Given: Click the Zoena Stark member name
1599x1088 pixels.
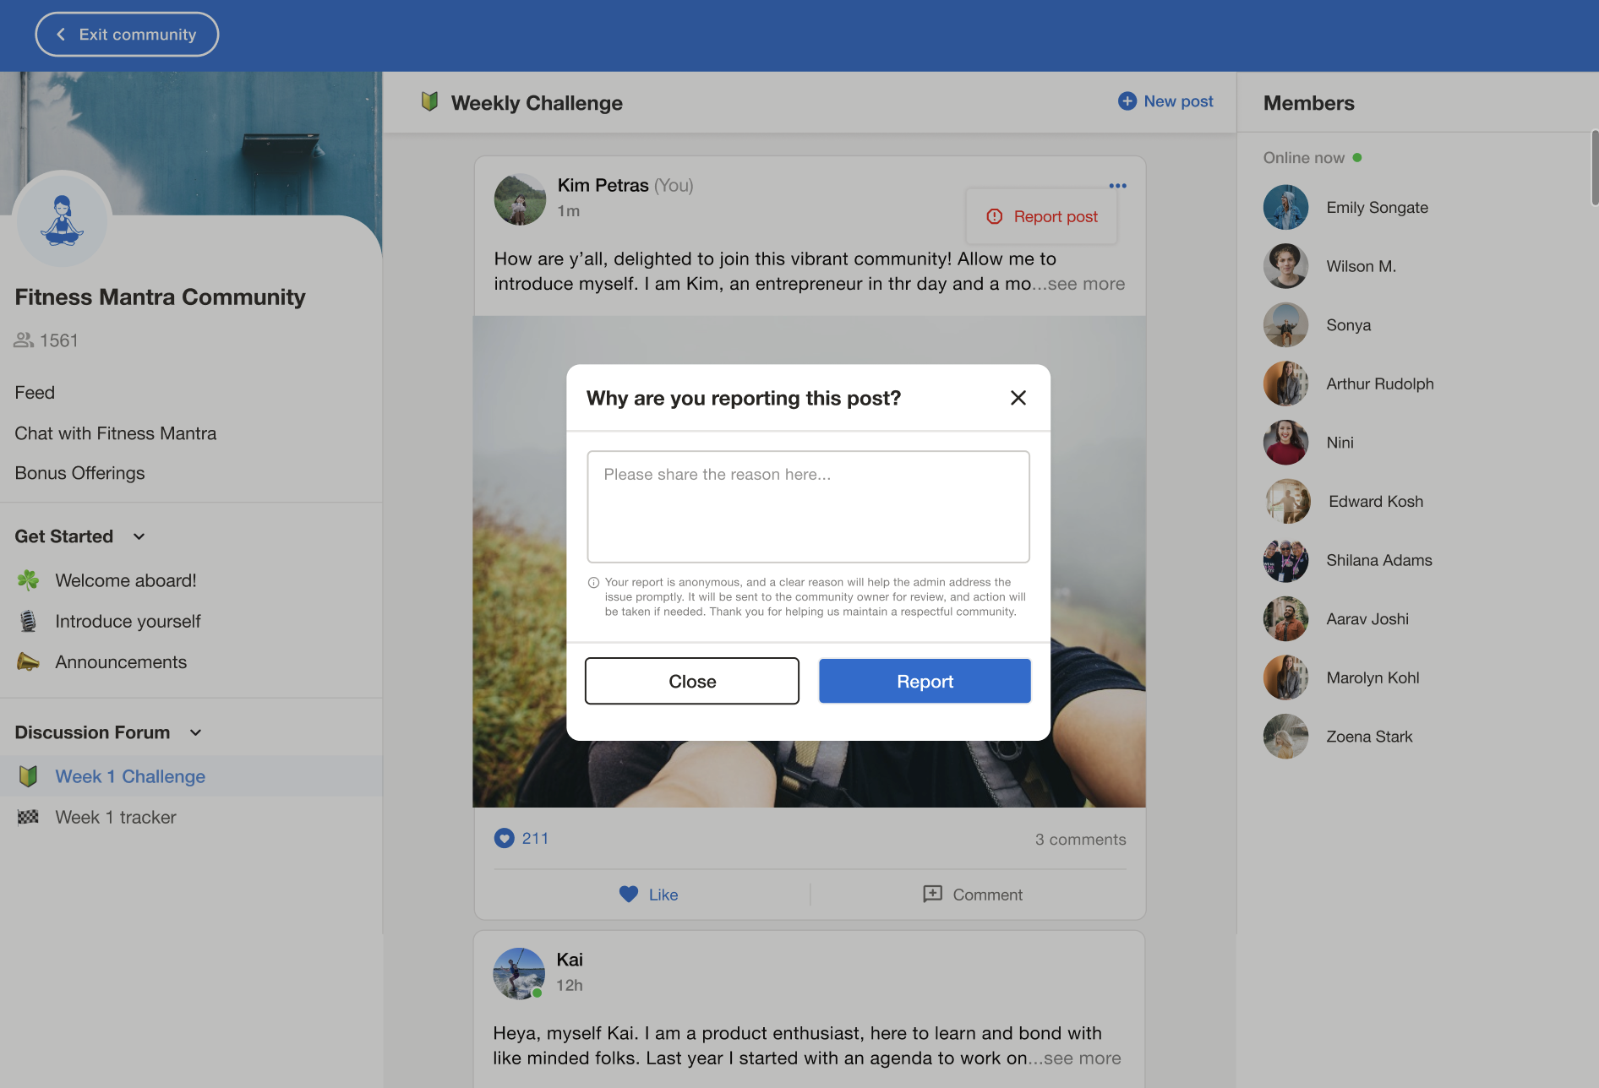Looking at the screenshot, I should (x=1369, y=737).
